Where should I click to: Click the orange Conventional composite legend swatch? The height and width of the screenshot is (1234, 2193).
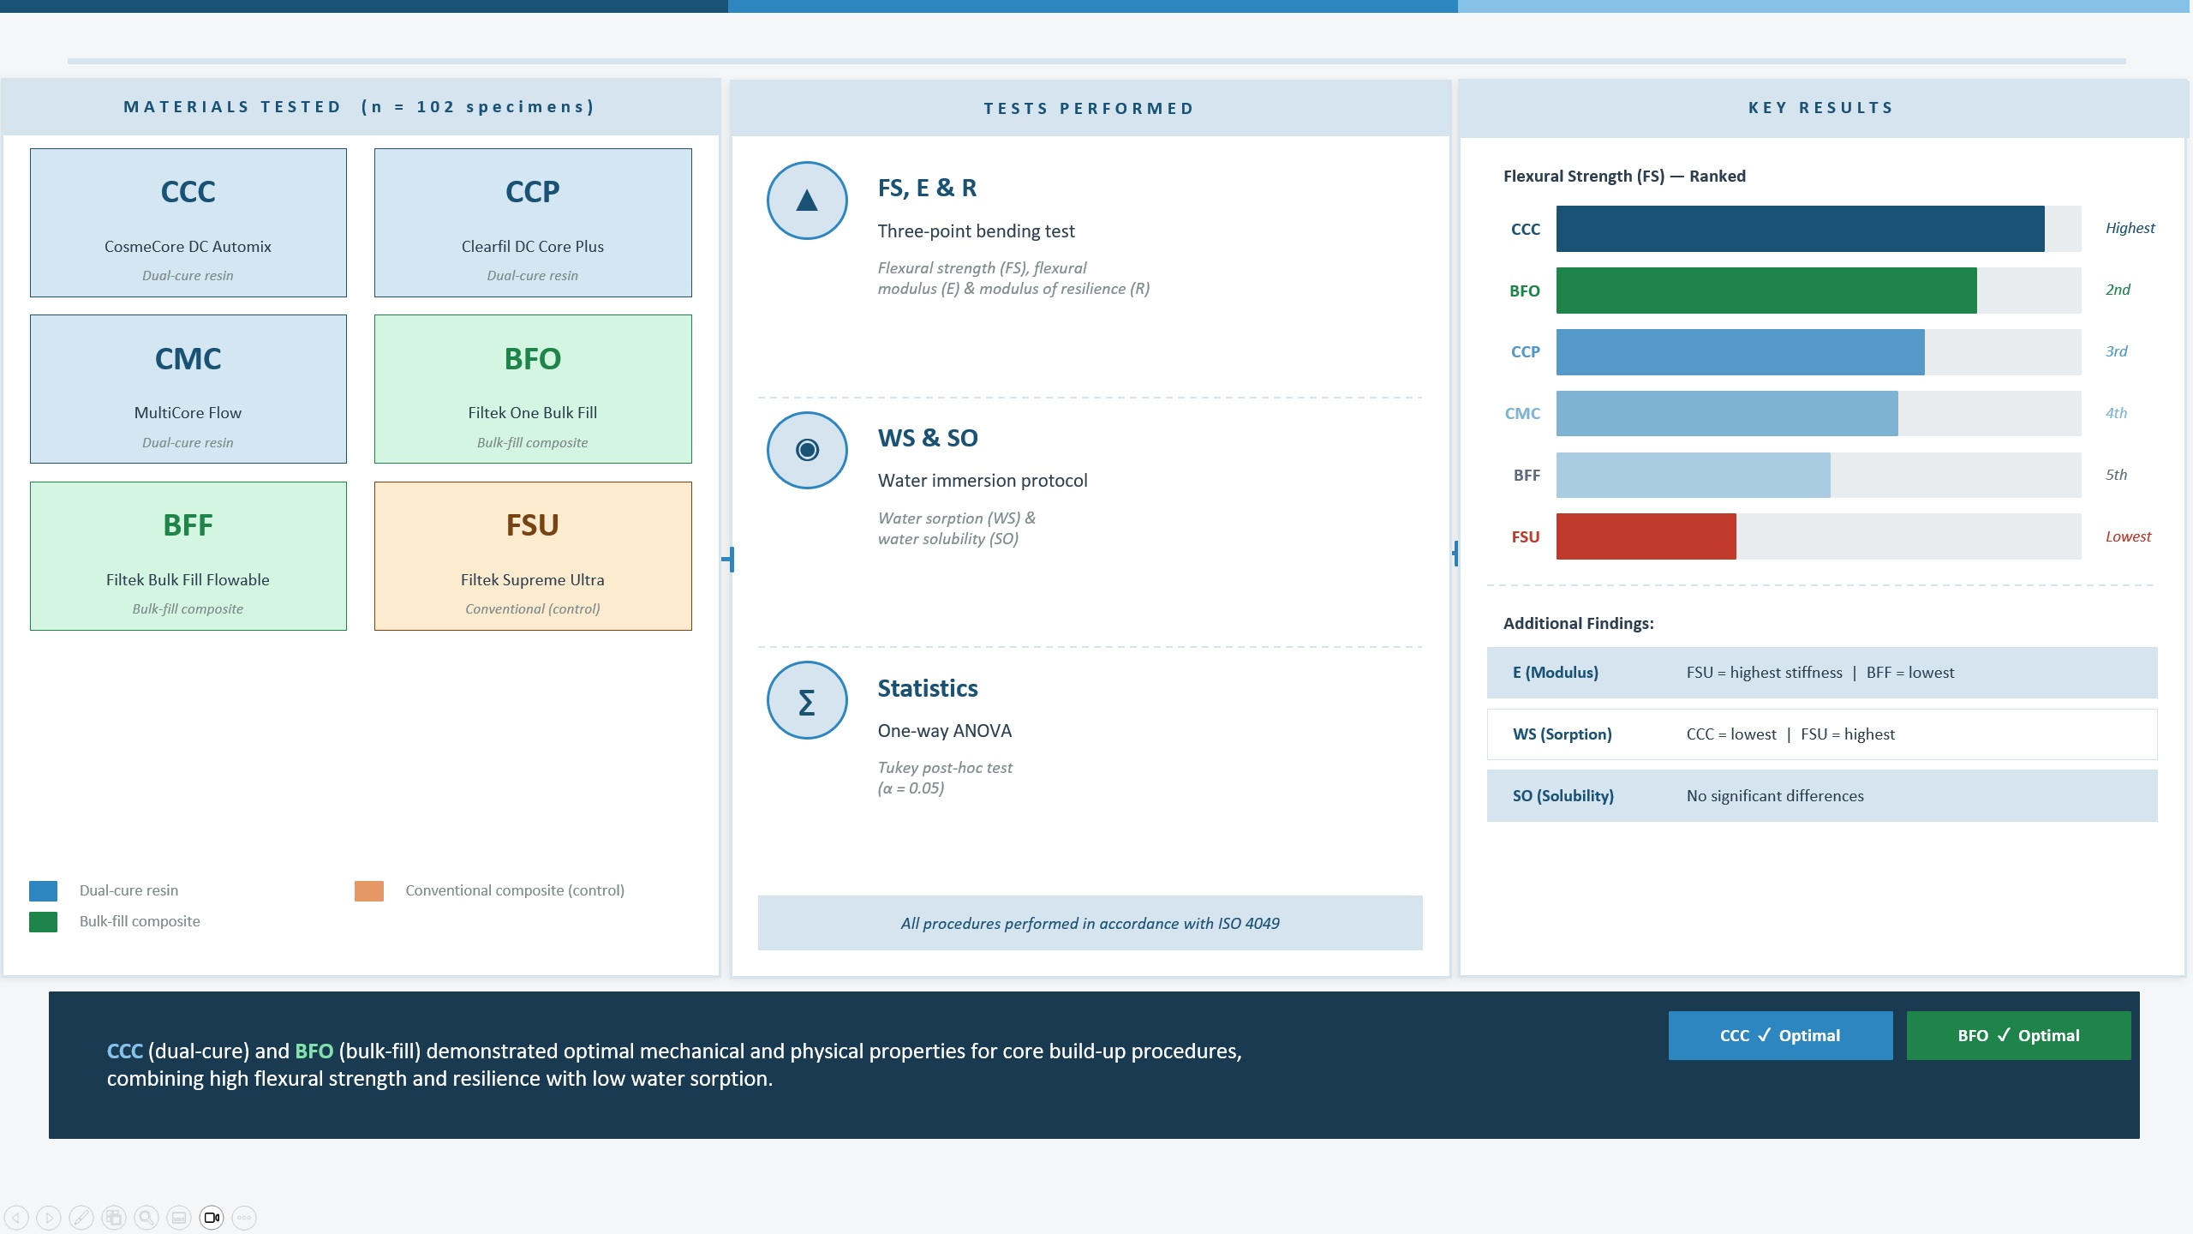369,890
